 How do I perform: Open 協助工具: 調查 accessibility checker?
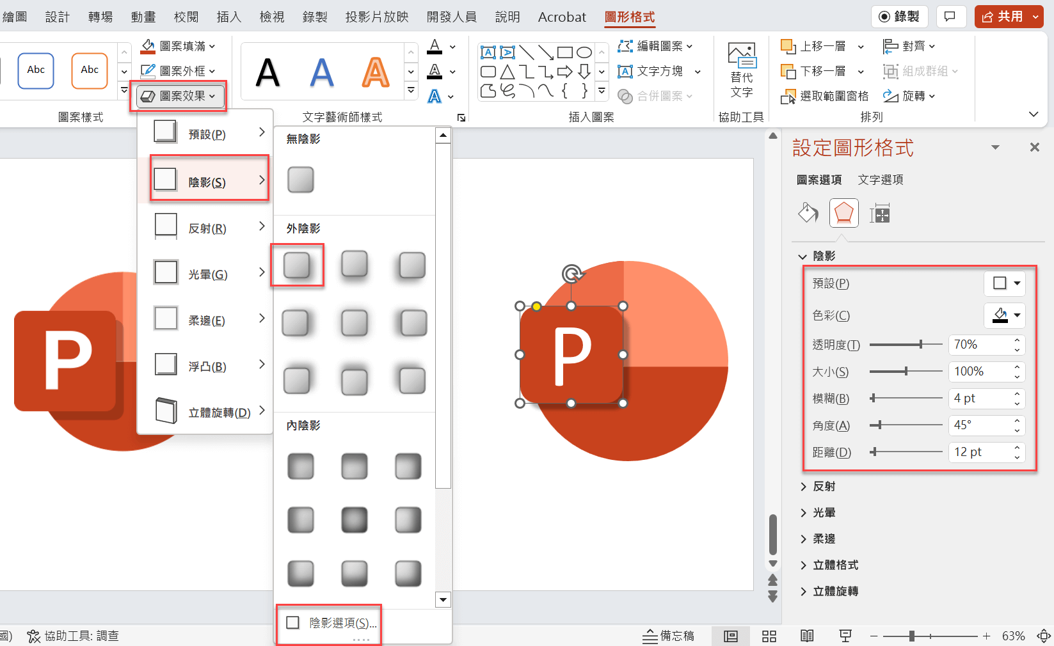click(73, 636)
